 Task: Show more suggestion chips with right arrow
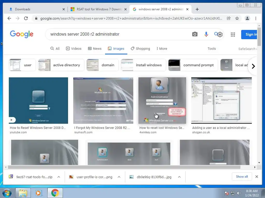253,66
